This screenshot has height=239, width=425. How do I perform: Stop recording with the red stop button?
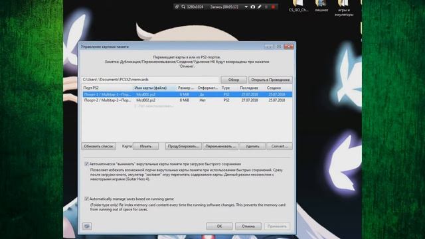pos(273,7)
